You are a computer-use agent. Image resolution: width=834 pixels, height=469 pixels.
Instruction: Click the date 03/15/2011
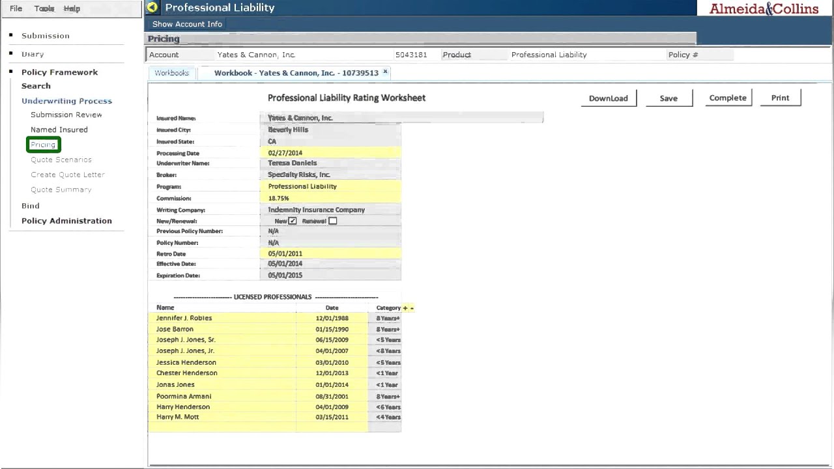coord(332,417)
